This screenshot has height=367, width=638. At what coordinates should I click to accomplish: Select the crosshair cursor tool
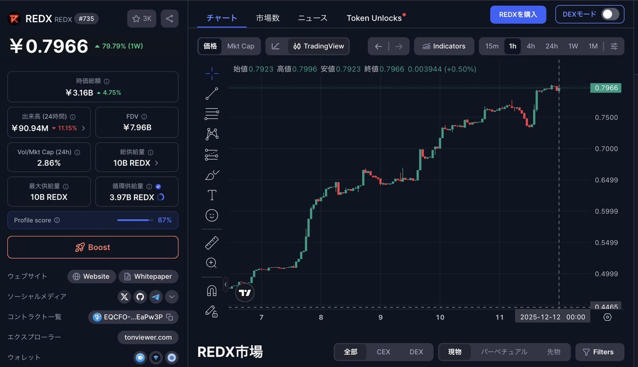click(x=212, y=73)
